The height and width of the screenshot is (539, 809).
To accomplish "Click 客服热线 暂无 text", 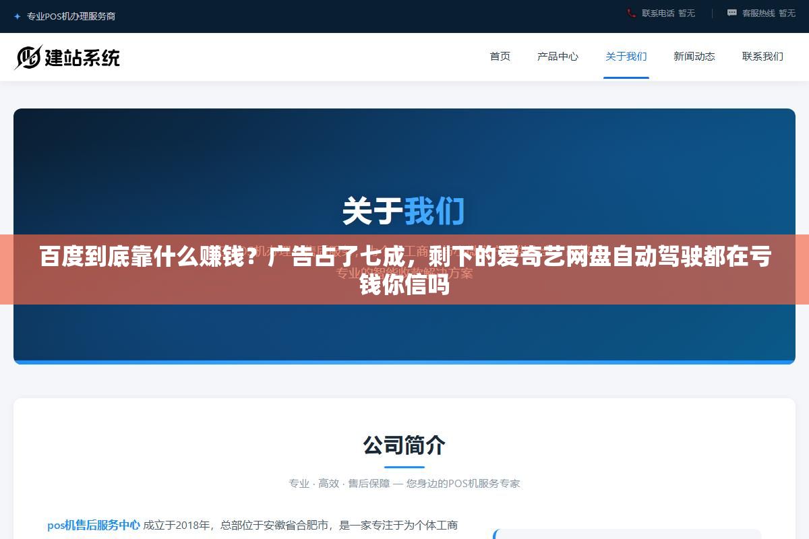I will (769, 13).
